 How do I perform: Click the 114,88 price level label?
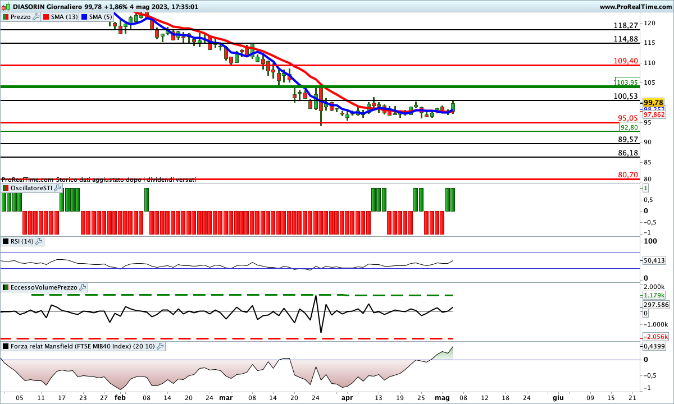coord(626,39)
